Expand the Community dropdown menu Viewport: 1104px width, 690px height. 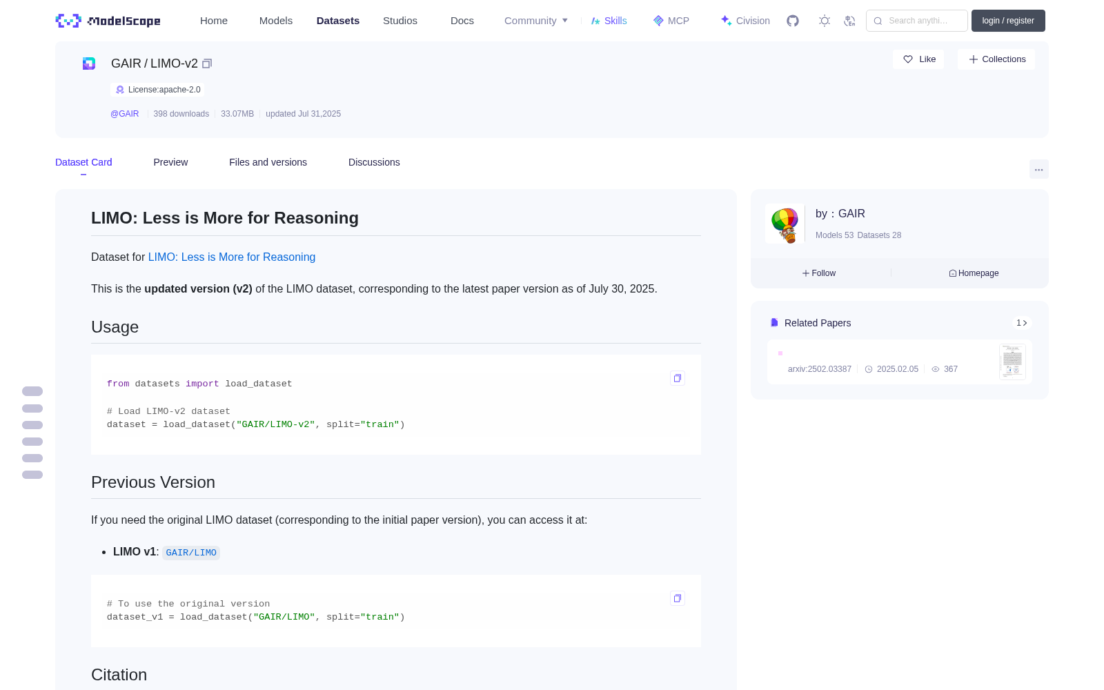coord(536,21)
